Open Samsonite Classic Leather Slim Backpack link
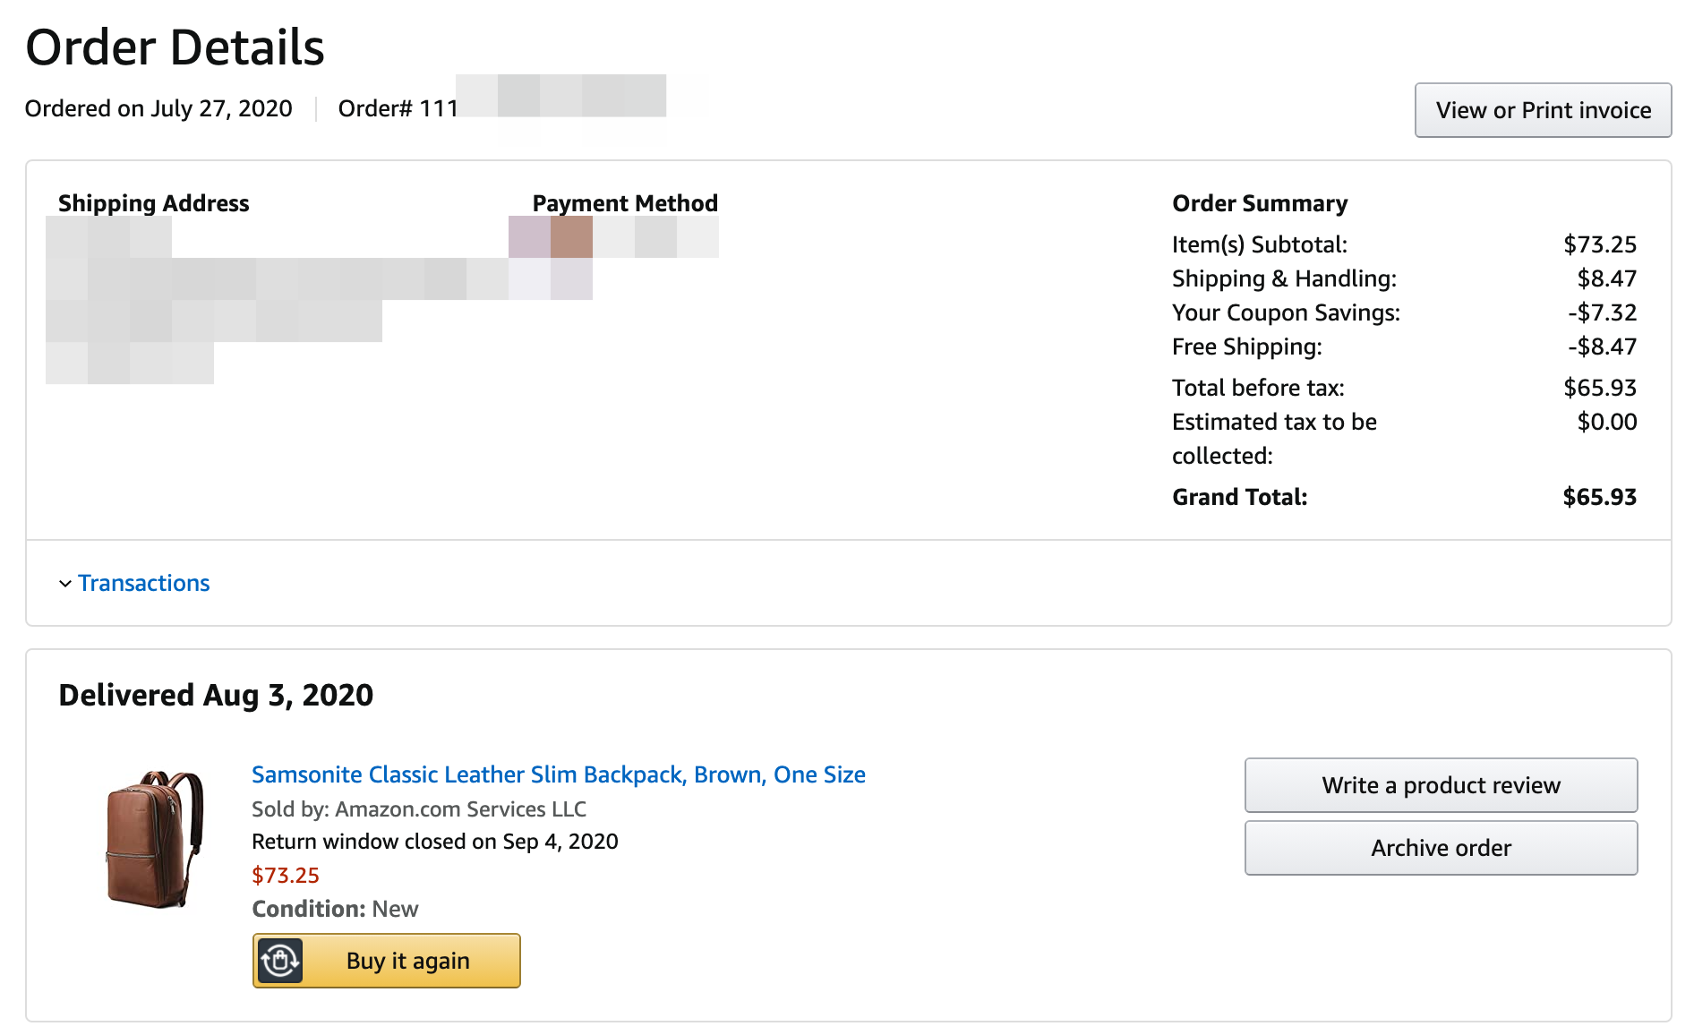 (559, 774)
